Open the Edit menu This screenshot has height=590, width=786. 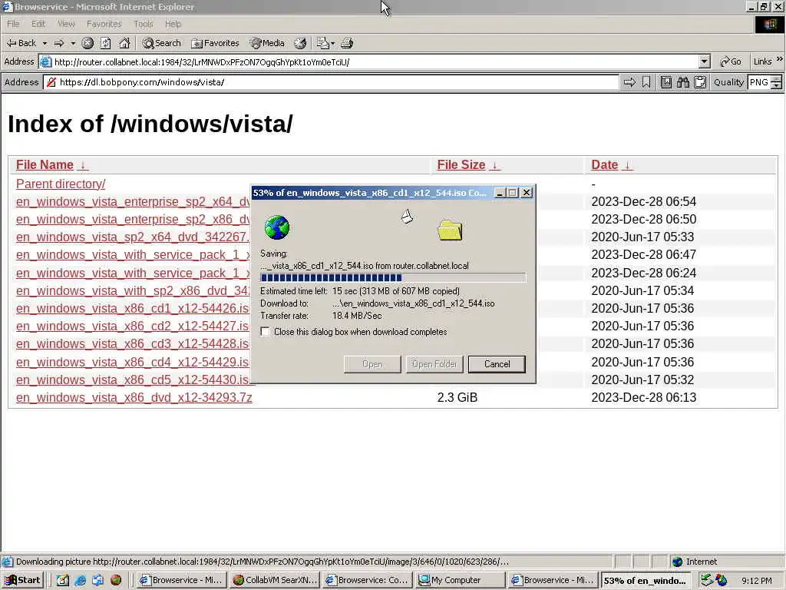pyautogui.click(x=38, y=24)
